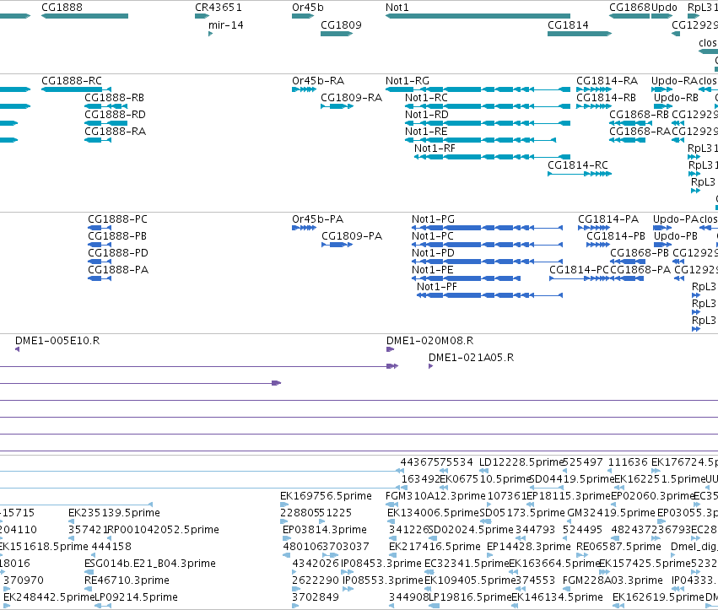Image resolution: width=718 pixels, height=610 pixels.
Task: Select protein CG1888-PA
Action: pyautogui.click(x=100, y=278)
